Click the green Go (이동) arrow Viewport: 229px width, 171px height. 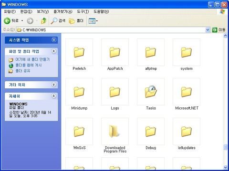pyautogui.click(x=215, y=30)
